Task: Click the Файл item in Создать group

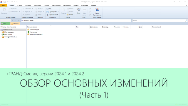Action: 70,15
